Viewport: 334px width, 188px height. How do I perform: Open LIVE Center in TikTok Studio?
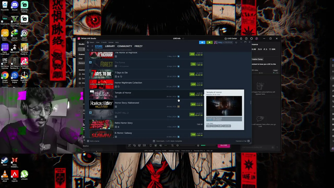(x=231, y=38)
